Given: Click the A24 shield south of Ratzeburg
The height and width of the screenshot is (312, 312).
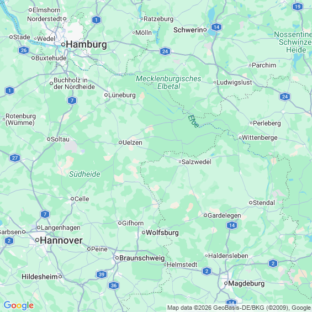Looking at the screenshot, I should pyautogui.click(x=165, y=51).
